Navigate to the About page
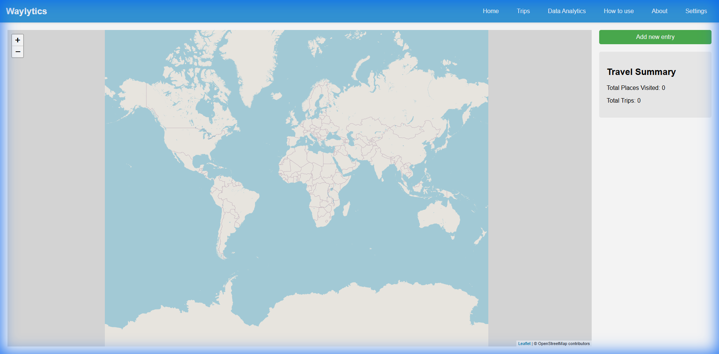This screenshot has height=354, width=719. [x=659, y=11]
